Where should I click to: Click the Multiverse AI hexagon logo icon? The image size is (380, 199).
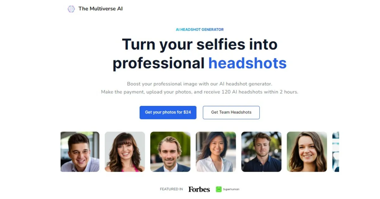71,9
